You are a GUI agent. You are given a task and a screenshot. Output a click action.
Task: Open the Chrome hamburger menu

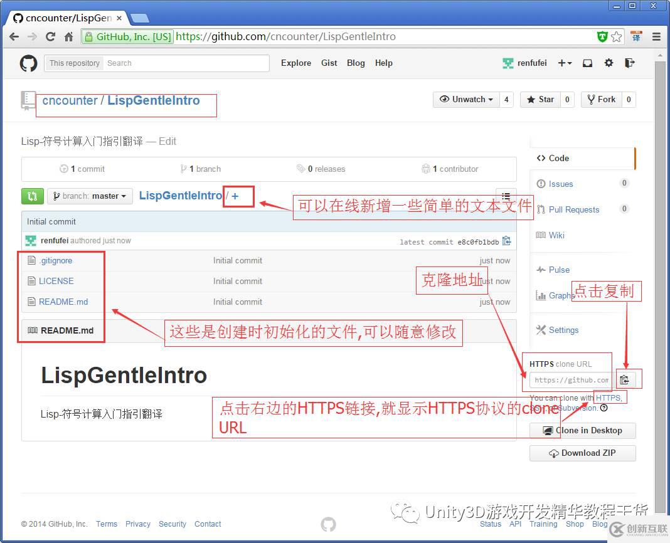tap(656, 37)
